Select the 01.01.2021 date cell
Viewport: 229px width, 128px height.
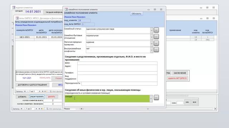pyautogui.click(x=42, y=37)
